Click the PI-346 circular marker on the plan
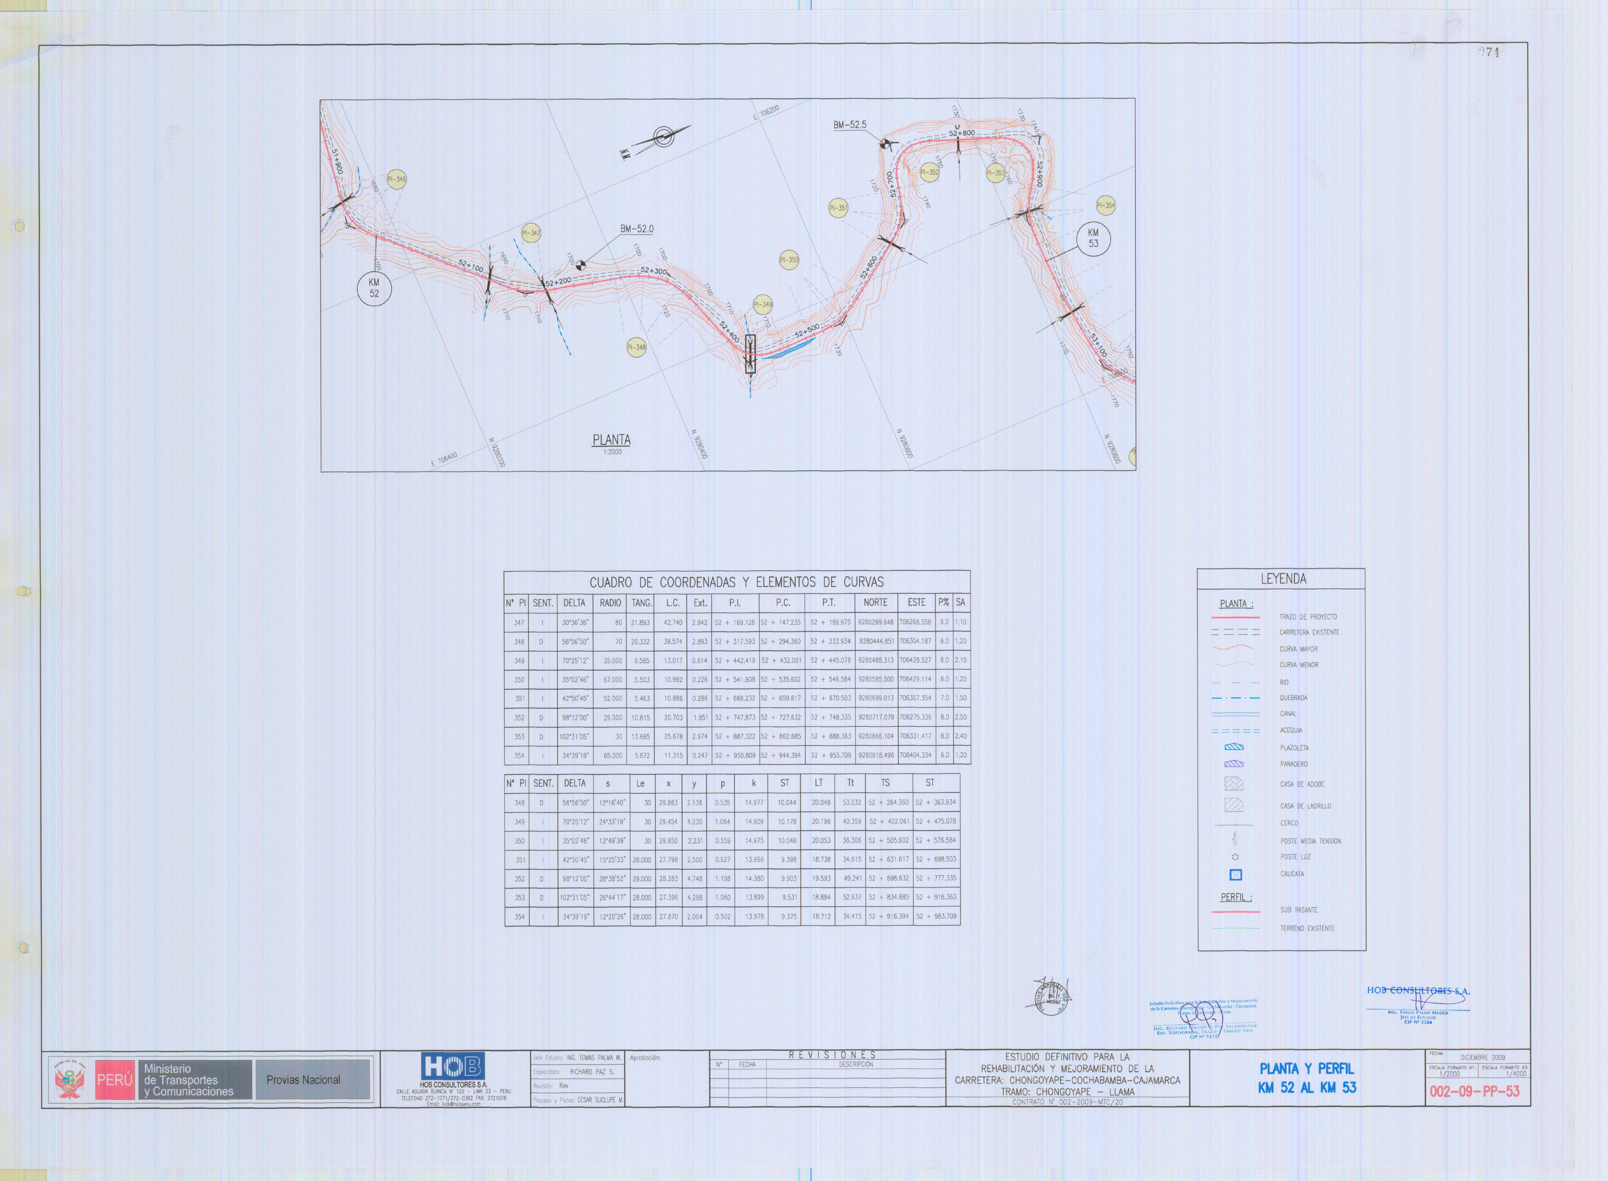The height and width of the screenshot is (1181, 1608). click(x=397, y=179)
